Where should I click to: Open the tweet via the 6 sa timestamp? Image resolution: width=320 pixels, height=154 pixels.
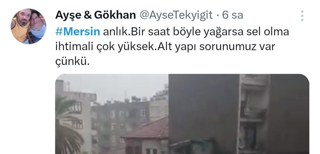[x=232, y=15]
